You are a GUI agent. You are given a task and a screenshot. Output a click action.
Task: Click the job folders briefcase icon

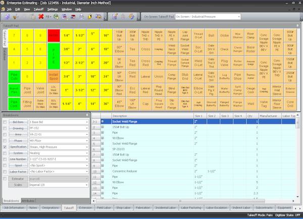(x=98, y=17)
